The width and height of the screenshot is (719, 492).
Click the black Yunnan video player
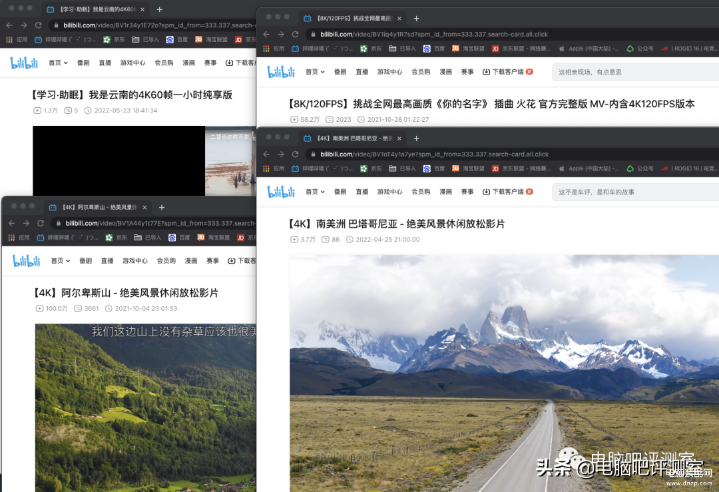(x=119, y=160)
